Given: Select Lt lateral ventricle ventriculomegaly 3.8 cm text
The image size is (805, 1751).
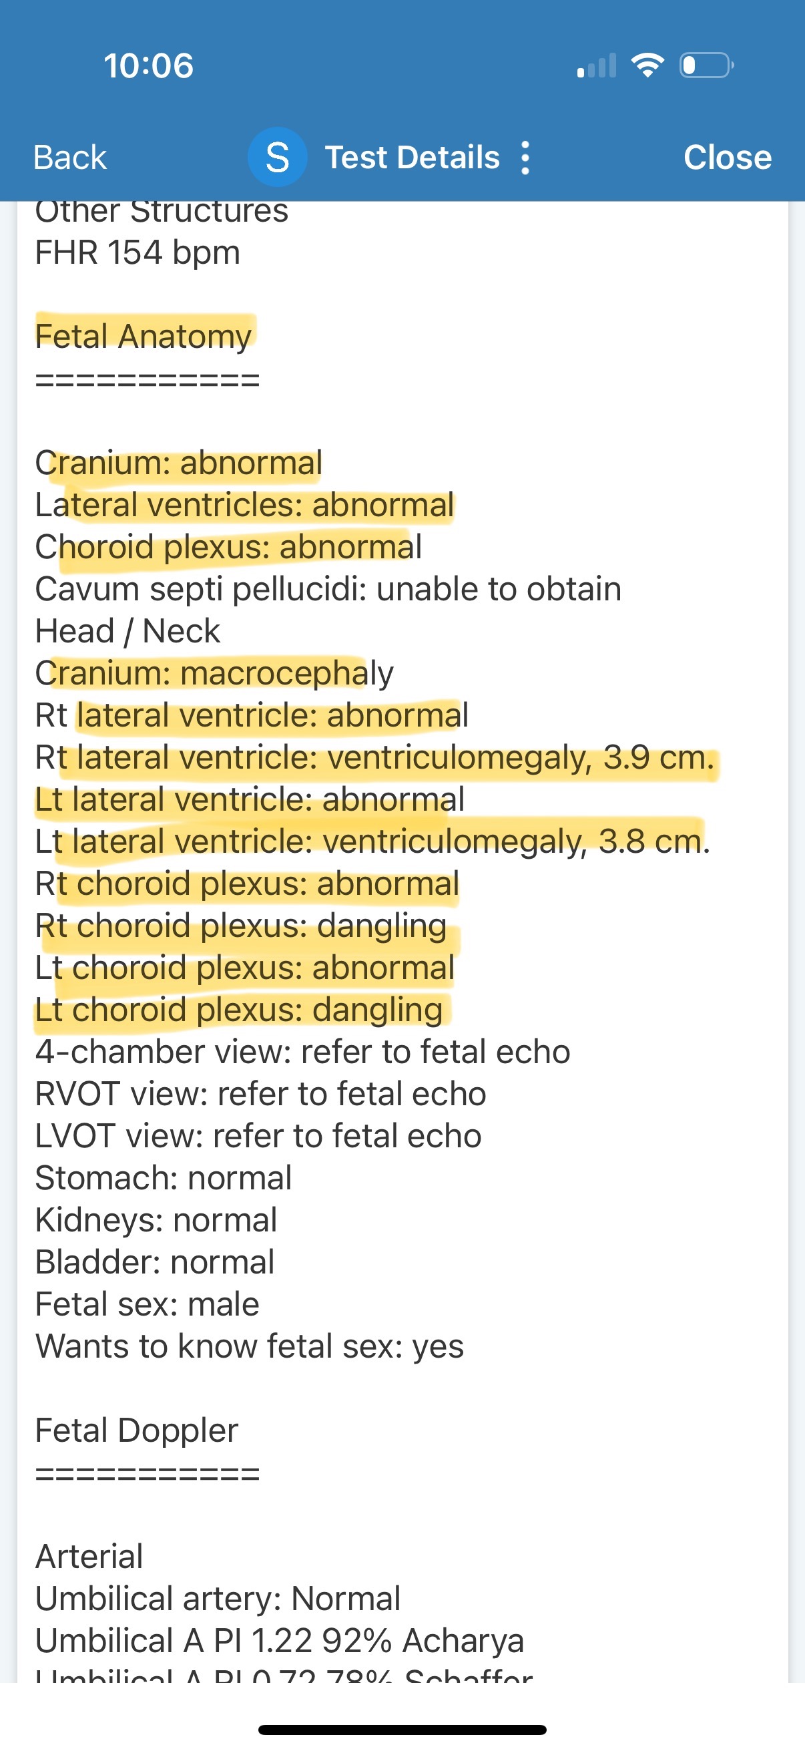Looking at the screenshot, I should click(372, 841).
